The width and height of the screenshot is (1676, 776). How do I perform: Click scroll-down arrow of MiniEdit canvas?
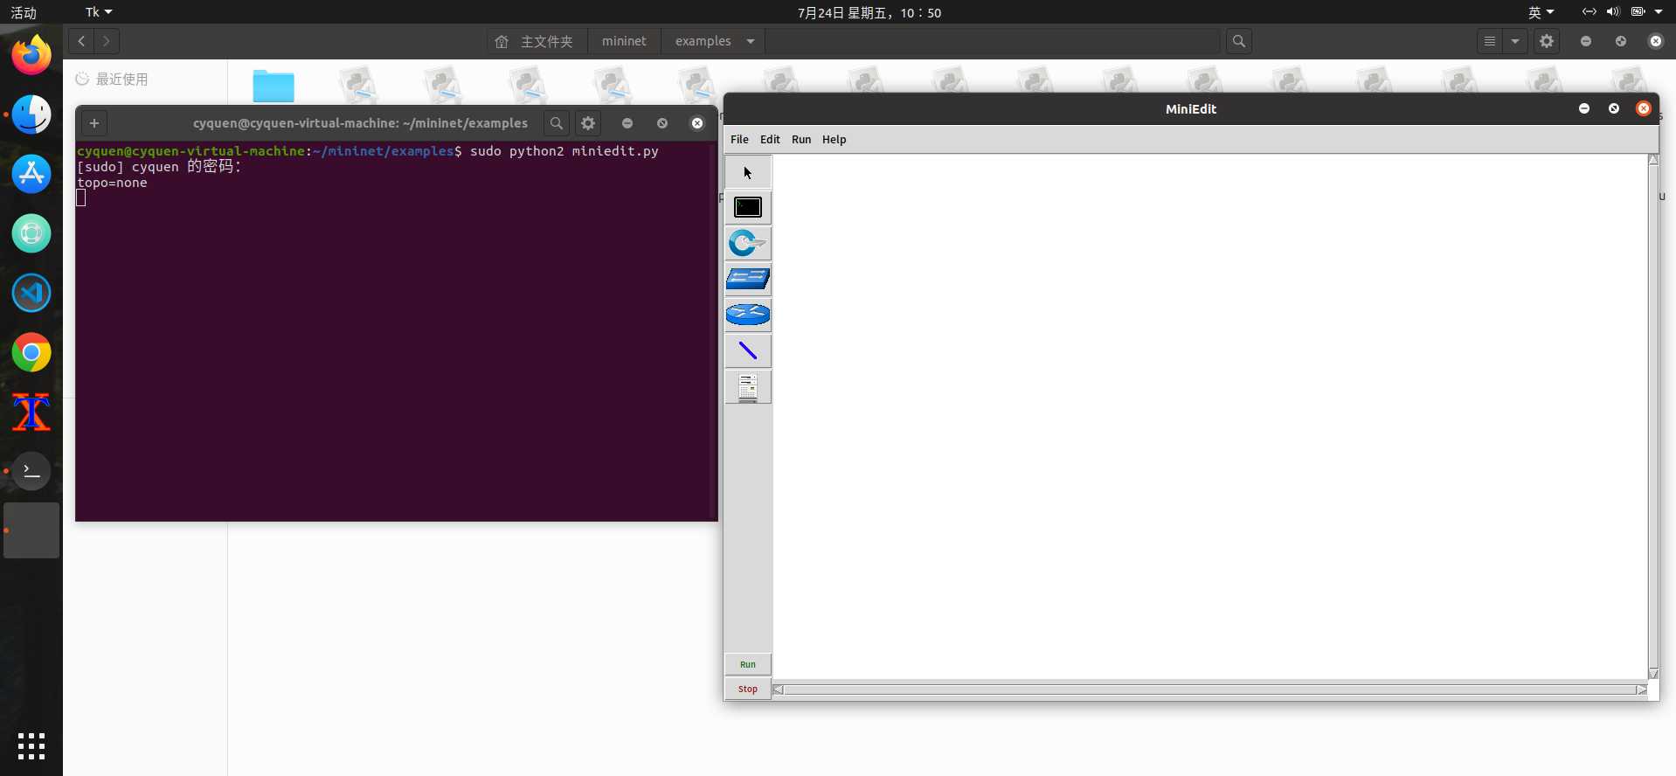click(x=1653, y=674)
